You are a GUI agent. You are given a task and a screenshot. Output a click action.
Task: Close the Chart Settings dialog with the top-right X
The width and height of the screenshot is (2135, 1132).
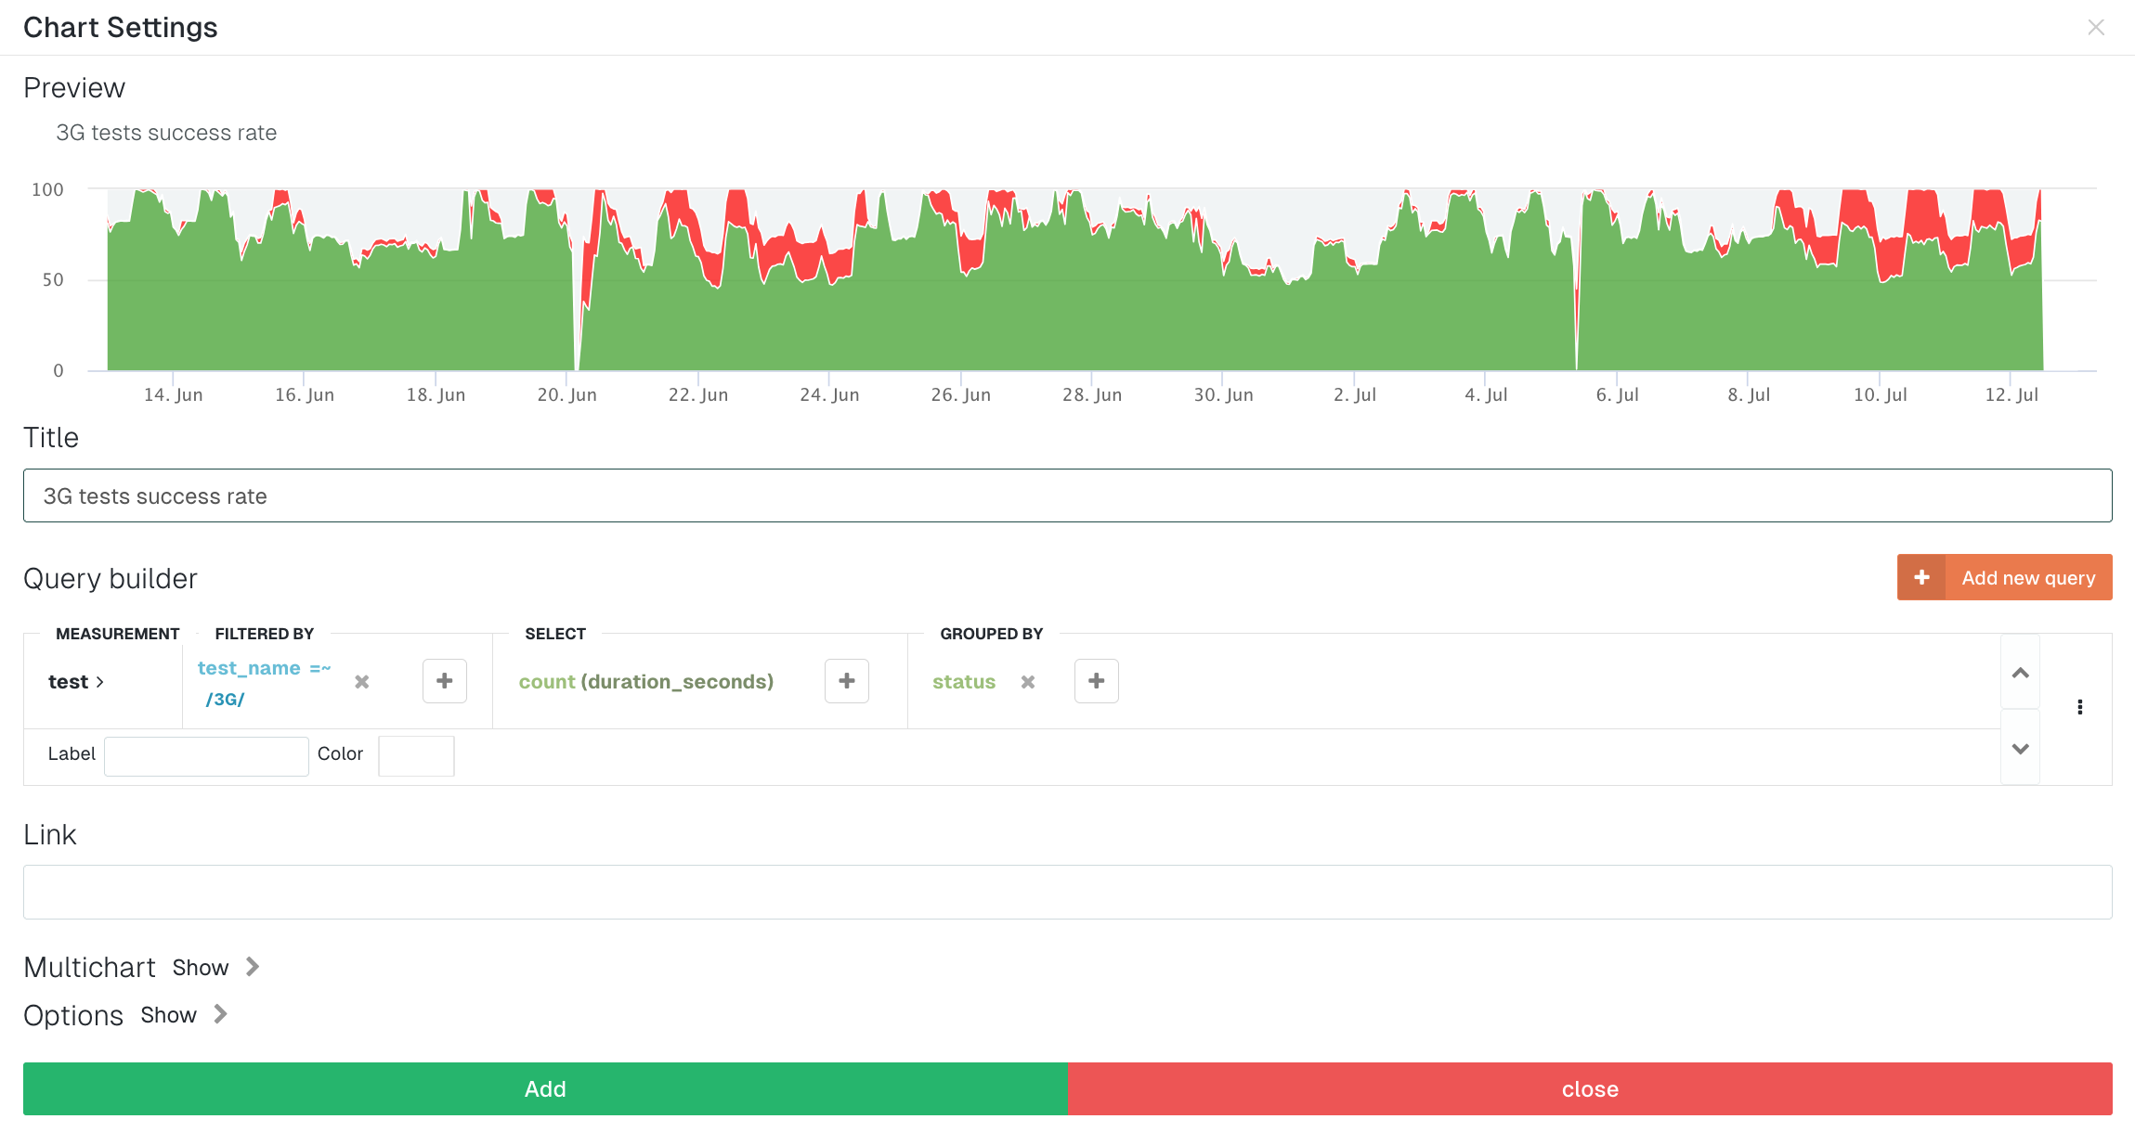[x=2096, y=28]
